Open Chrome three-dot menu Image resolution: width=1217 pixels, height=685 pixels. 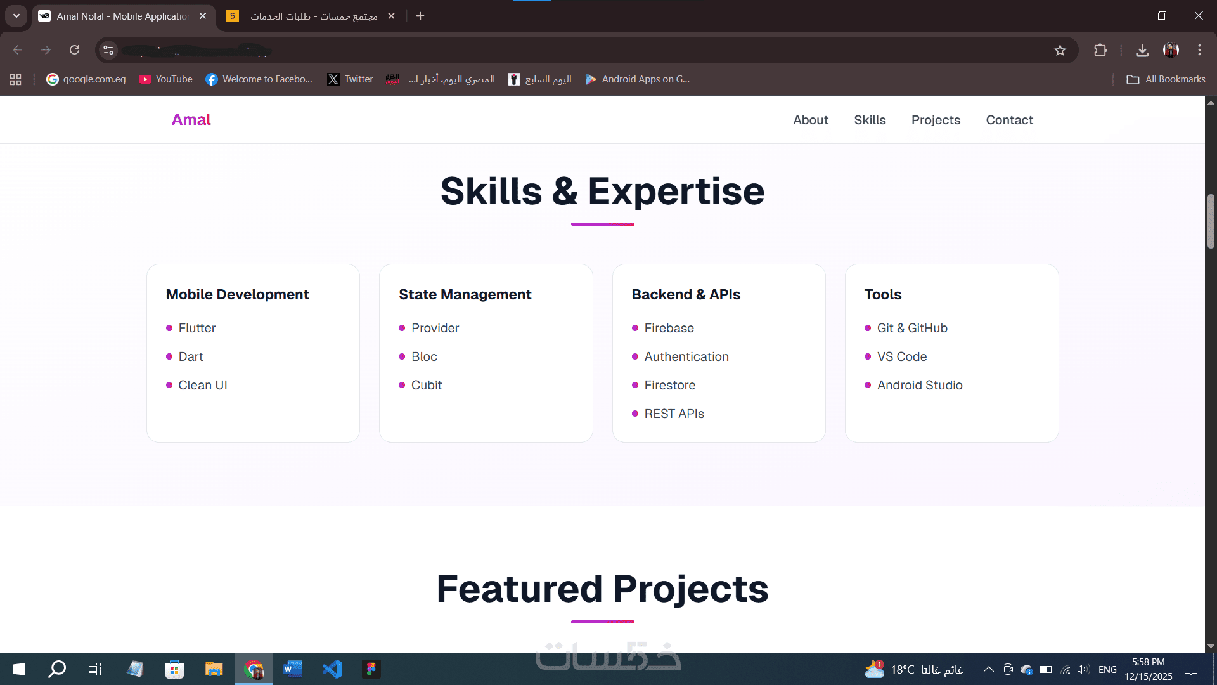coord(1199,50)
